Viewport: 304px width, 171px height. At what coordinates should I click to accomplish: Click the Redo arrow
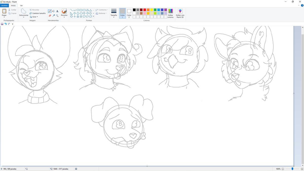pos(9,24)
